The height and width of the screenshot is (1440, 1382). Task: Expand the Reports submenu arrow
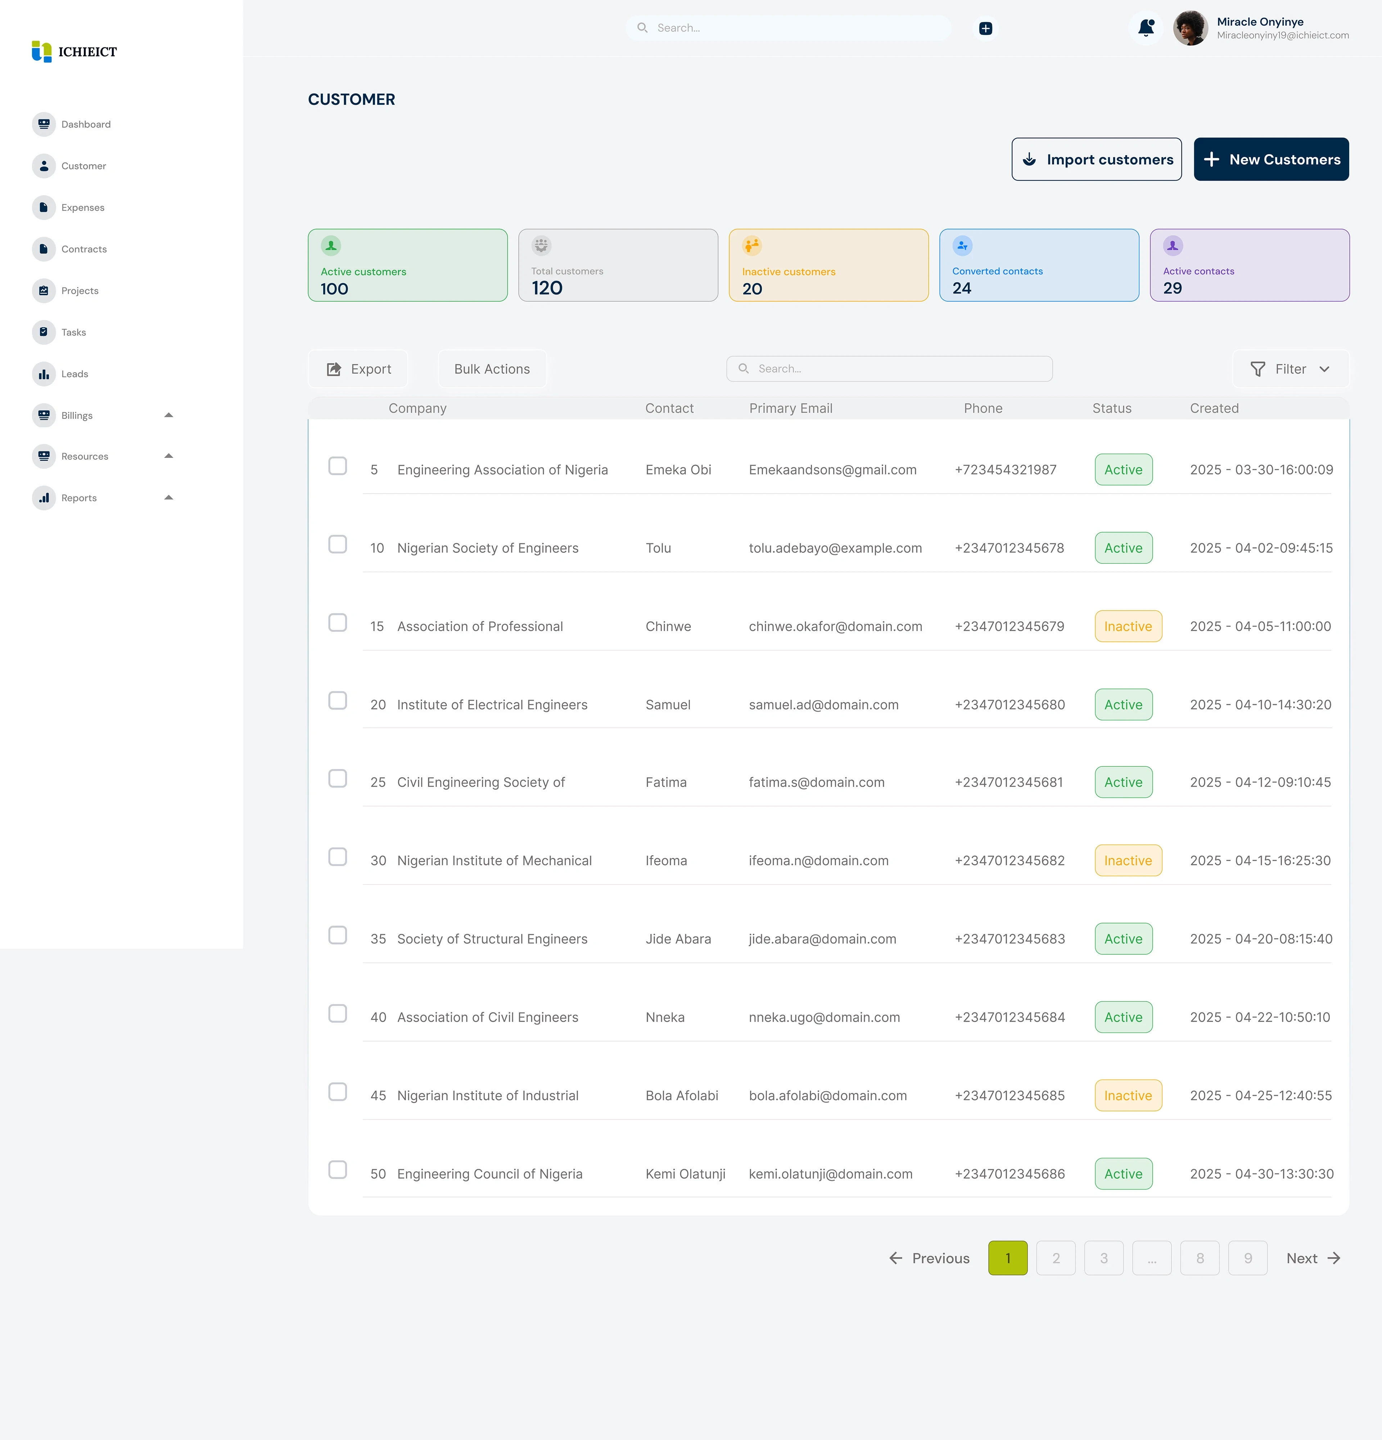tap(169, 498)
